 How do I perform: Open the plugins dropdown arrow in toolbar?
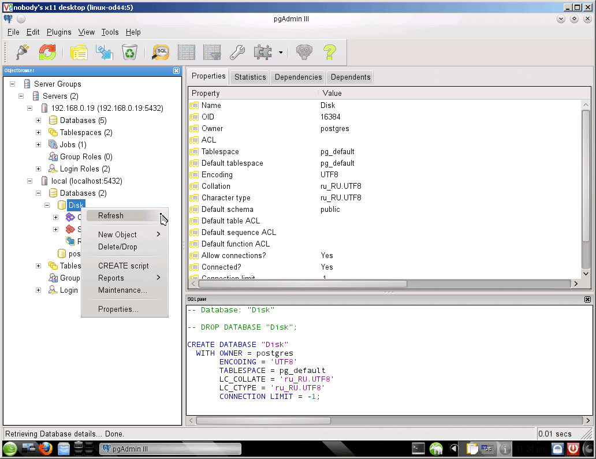pos(281,53)
